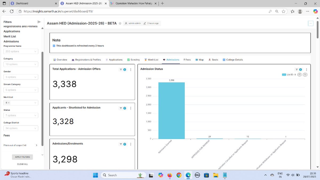Switch to the College Details tab
Viewport: 320px width, 180px height.
click(233, 60)
